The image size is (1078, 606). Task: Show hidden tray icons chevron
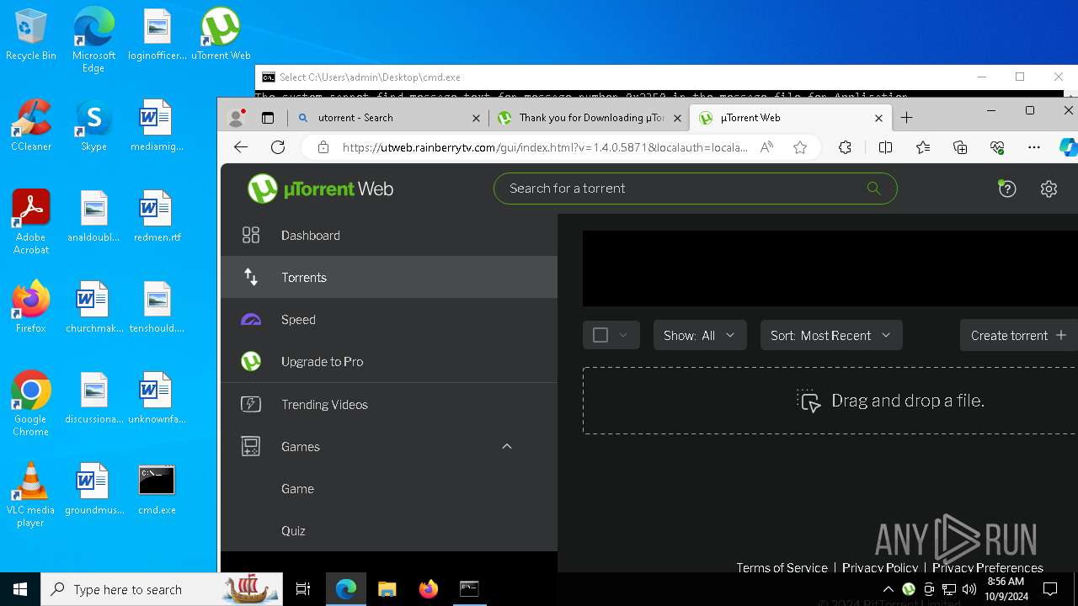point(888,589)
